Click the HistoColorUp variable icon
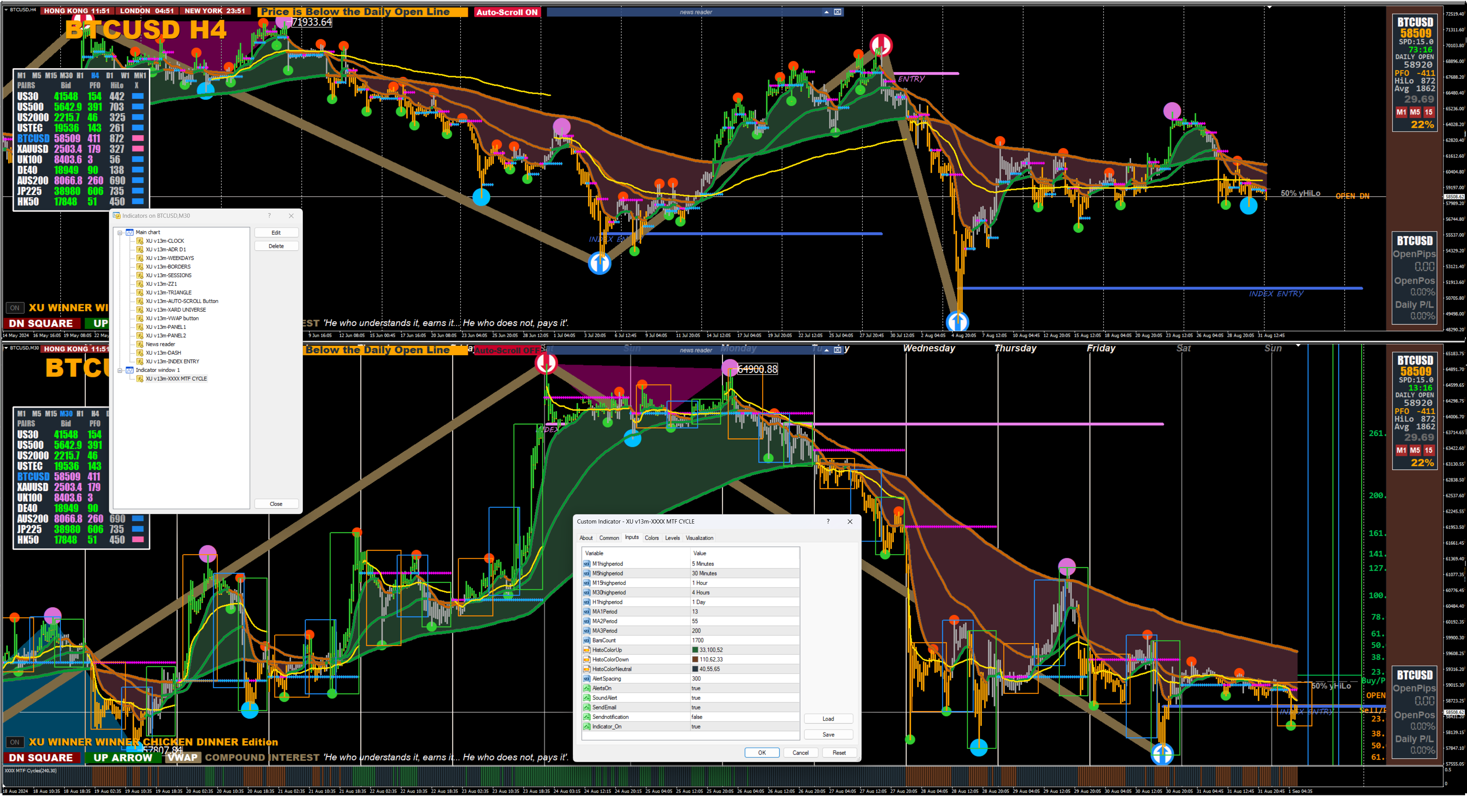This screenshot has width=1467, height=796. [587, 650]
